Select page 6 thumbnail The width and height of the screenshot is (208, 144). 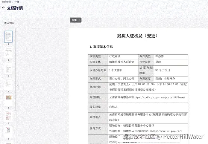pos(8,116)
